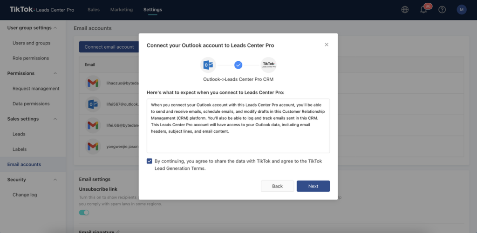Open the language globe icon
477x233 pixels.
(x=405, y=10)
